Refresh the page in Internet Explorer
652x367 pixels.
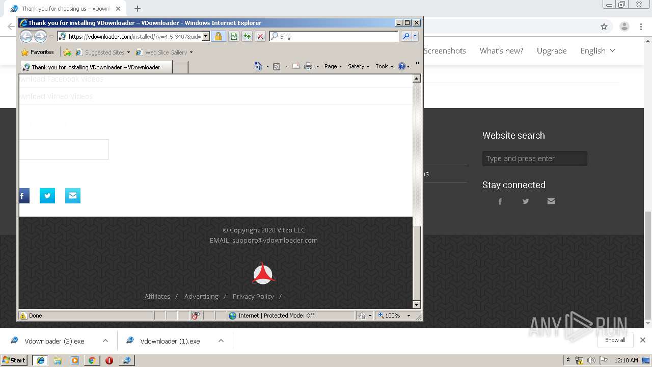247,36
